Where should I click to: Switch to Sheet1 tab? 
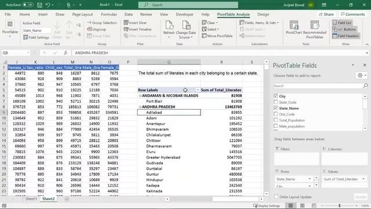point(31,199)
